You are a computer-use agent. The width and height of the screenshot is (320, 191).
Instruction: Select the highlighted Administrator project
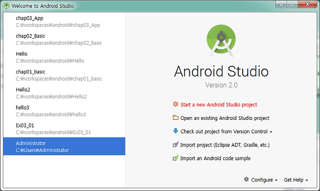[64, 146]
